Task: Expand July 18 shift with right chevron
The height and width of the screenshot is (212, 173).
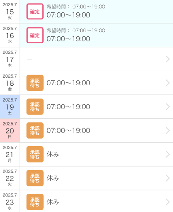Action: point(168,83)
